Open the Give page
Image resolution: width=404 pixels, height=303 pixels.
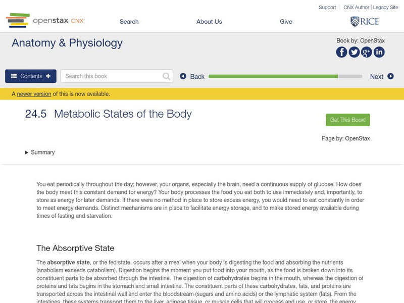pos(286,22)
